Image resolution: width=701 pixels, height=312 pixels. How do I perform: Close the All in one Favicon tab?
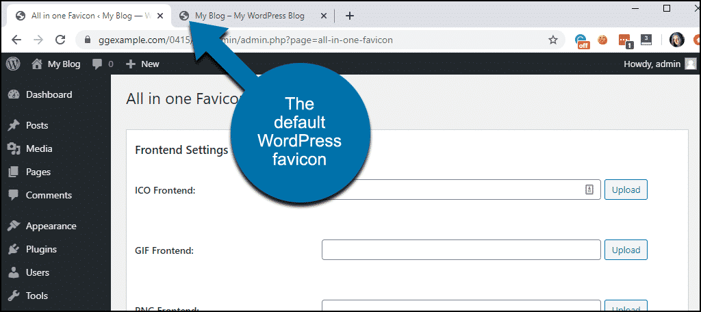pos(160,16)
